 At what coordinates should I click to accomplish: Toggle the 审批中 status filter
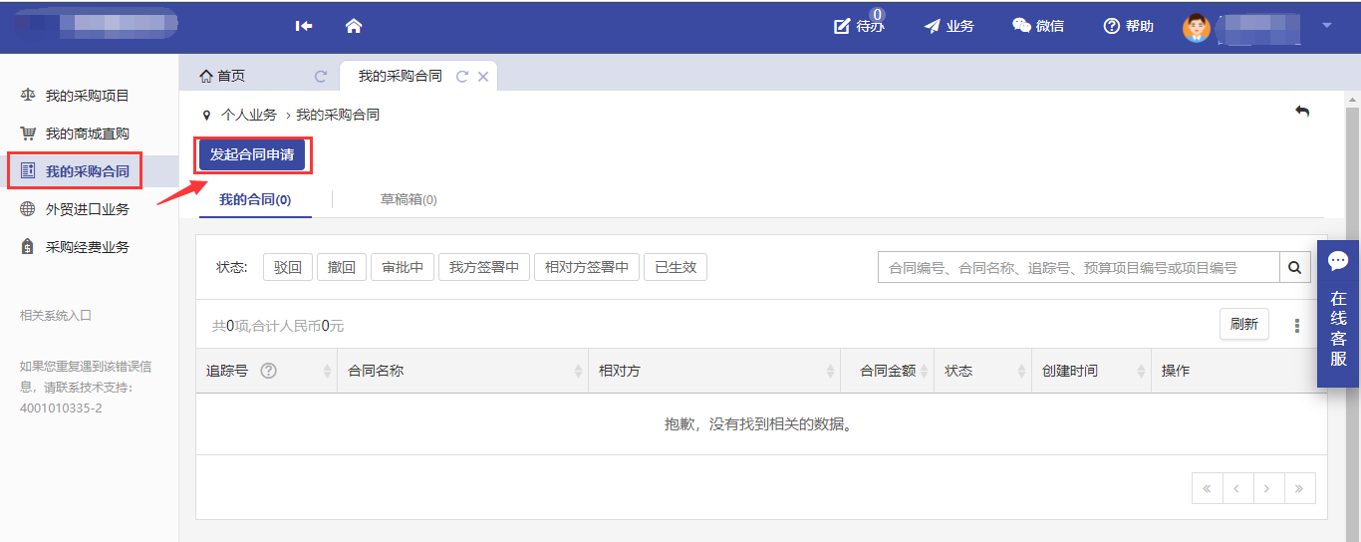pyautogui.click(x=403, y=267)
